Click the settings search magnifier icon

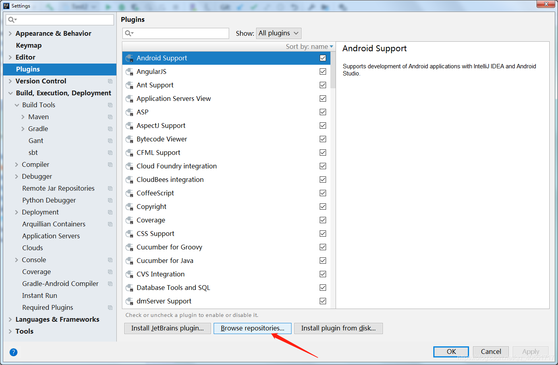12,19
